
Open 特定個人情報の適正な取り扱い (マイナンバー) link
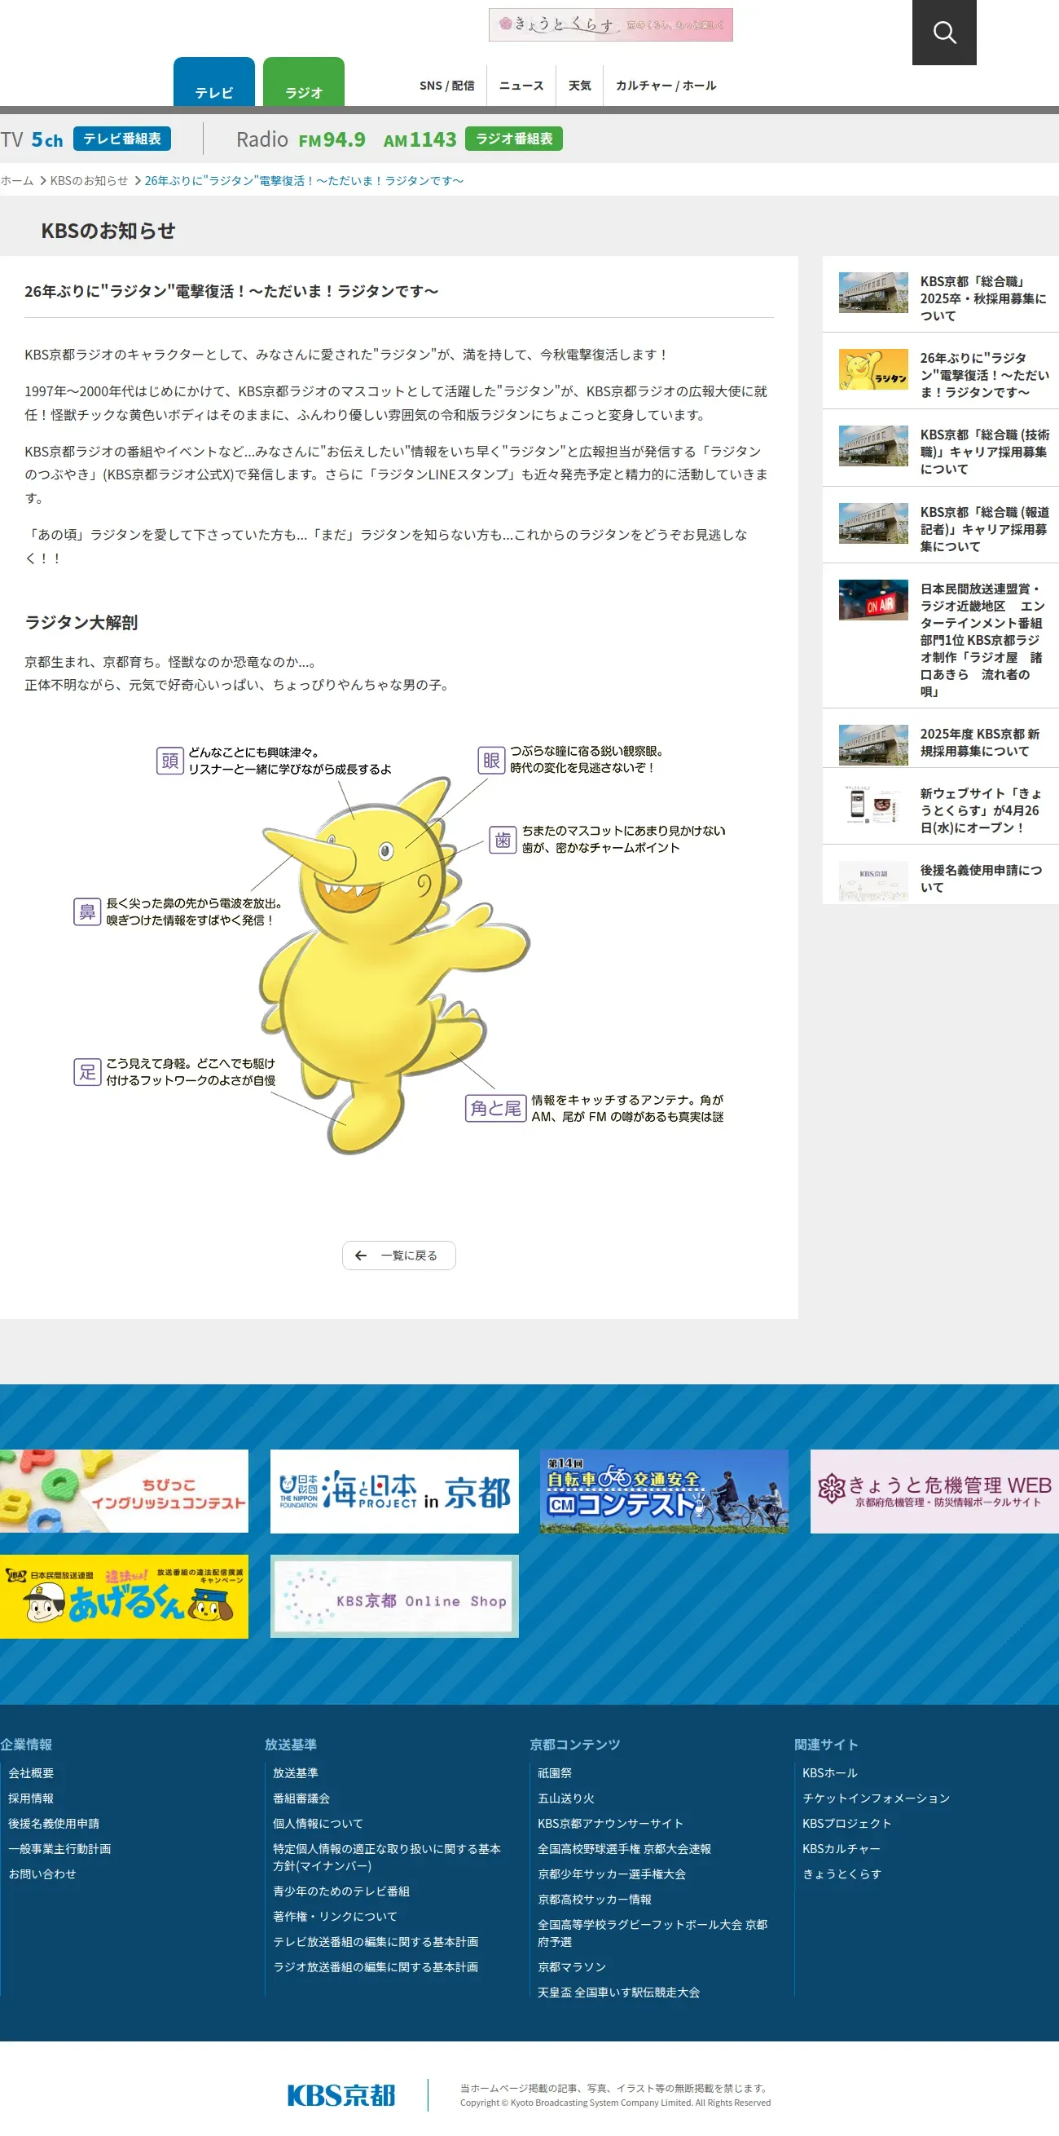[x=387, y=1857]
